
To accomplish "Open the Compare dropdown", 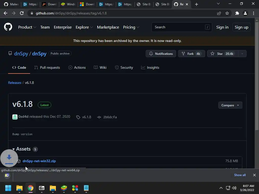I will pos(230,105).
